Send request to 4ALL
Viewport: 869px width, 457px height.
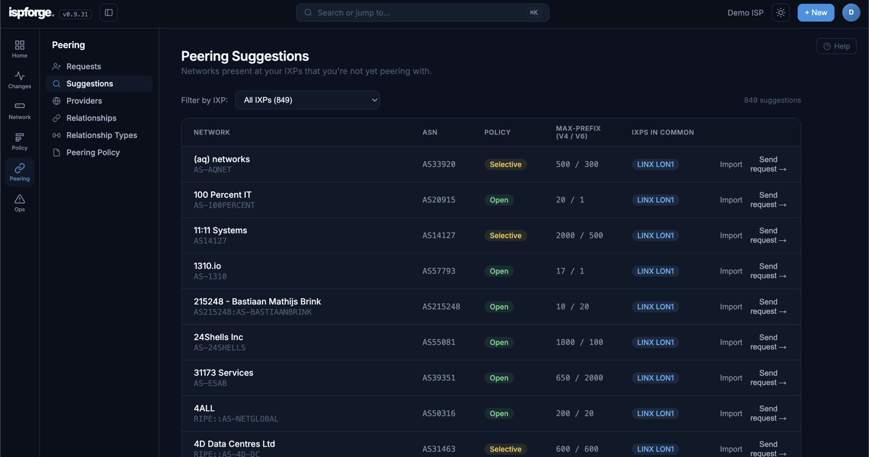coord(768,414)
